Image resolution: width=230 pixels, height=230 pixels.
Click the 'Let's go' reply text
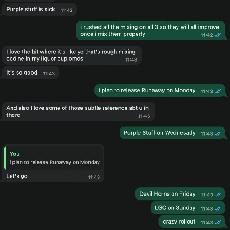click(17, 176)
